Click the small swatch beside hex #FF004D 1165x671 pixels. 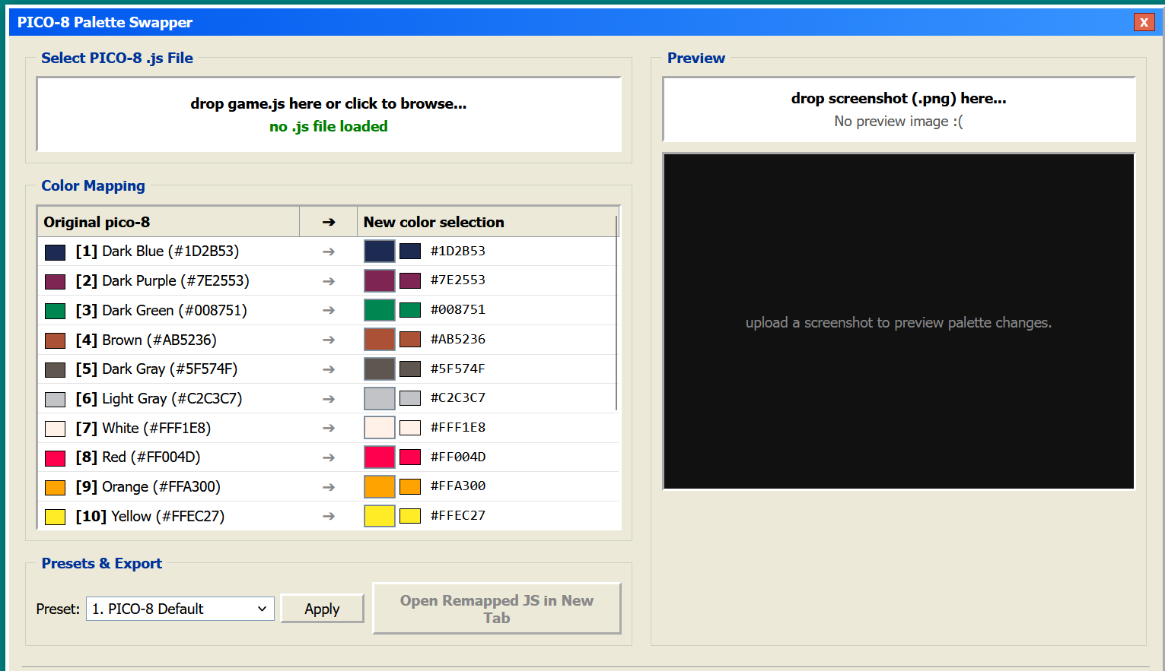[x=410, y=457]
